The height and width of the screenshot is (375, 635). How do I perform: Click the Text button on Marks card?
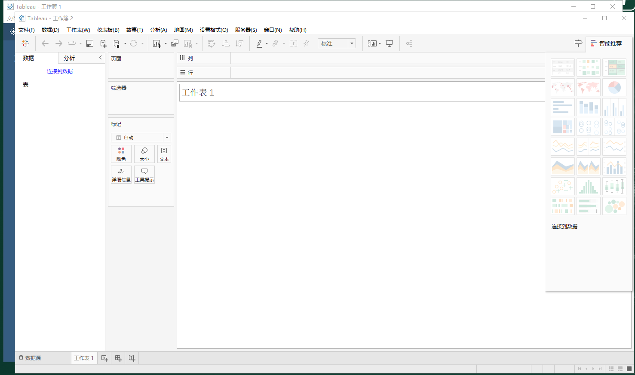pos(164,154)
